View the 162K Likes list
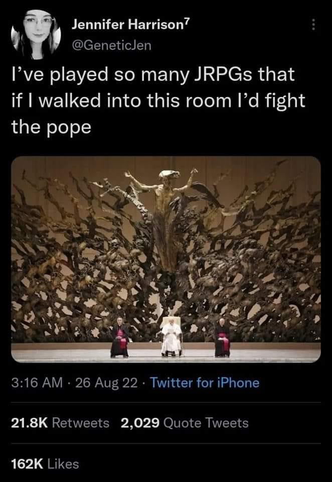332x482 pixels. (x=45, y=464)
